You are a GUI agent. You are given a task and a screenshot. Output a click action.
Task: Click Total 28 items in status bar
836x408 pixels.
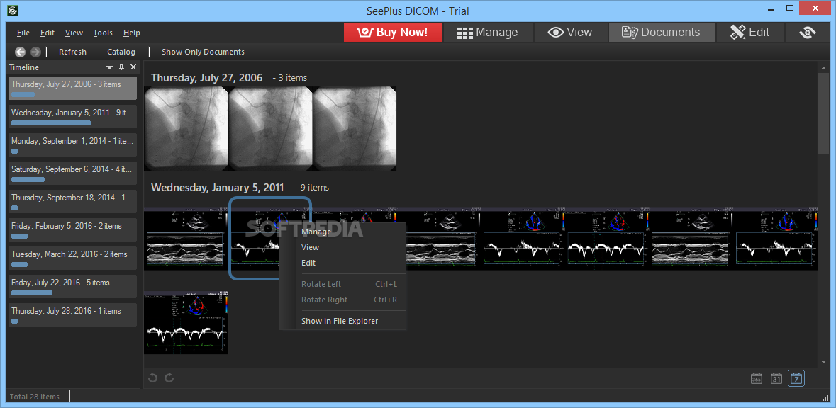35,396
